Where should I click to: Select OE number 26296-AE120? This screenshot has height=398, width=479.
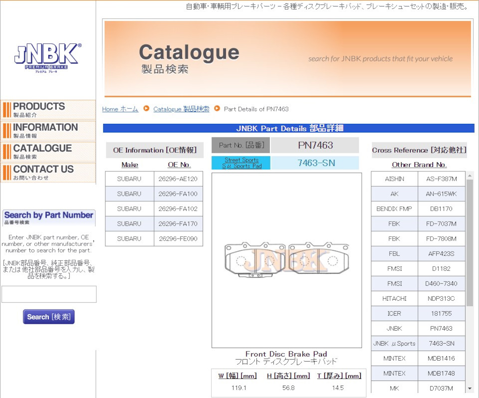(178, 179)
